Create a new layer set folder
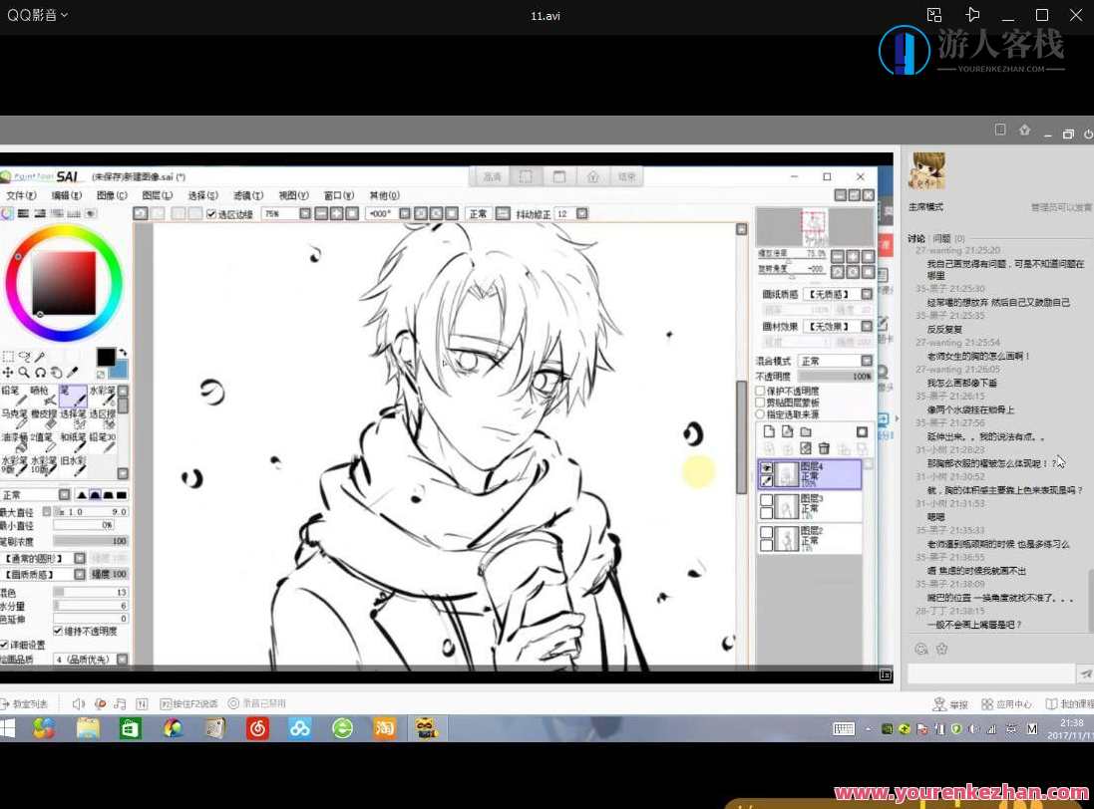 (x=806, y=431)
